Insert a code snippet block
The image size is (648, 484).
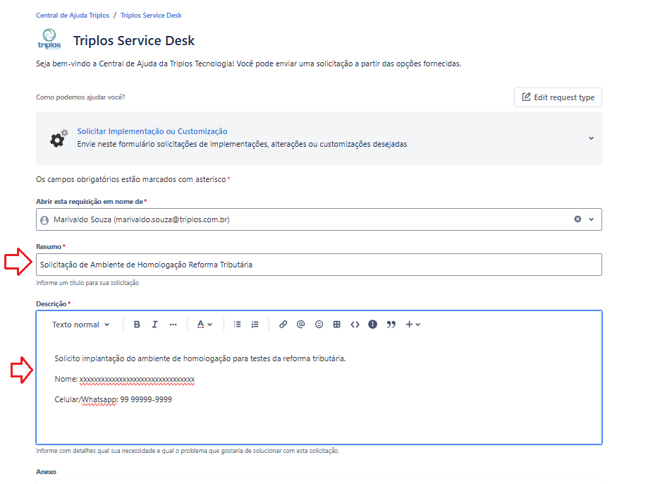(355, 325)
